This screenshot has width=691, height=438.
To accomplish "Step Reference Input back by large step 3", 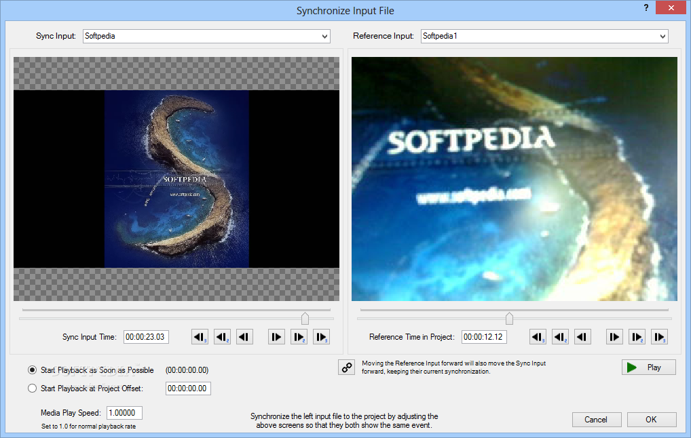I will point(538,337).
